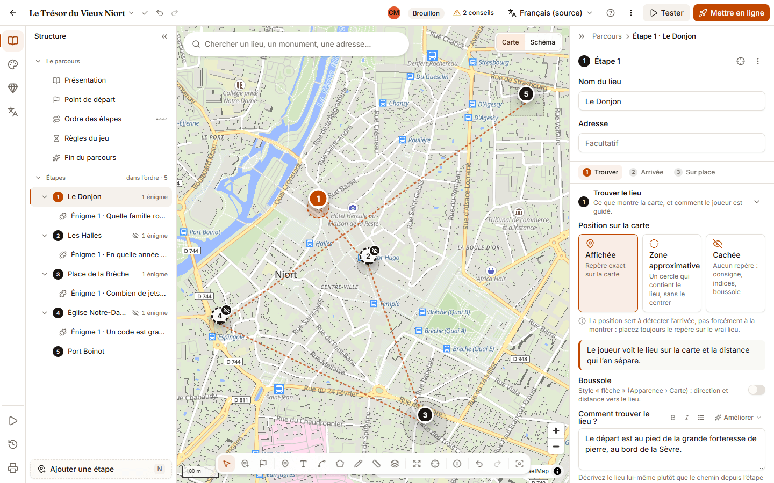The height and width of the screenshot is (483, 774).
Task: Switch to the Sur place tab
Action: click(695, 172)
